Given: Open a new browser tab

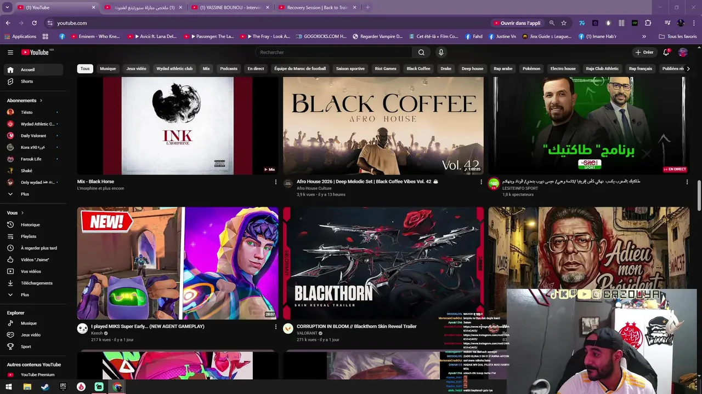Looking at the screenshot, I should [x=367, y=8].
